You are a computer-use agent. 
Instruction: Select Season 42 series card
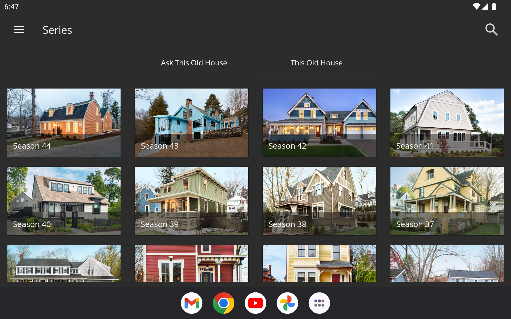point(319,123)
